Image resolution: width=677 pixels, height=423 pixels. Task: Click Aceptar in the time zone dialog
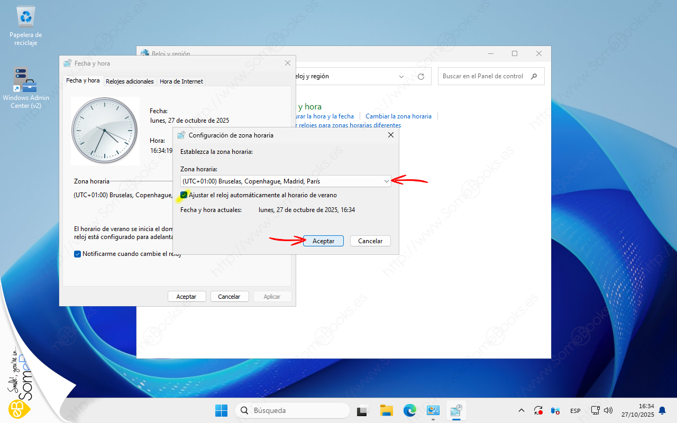pos(323,241)
